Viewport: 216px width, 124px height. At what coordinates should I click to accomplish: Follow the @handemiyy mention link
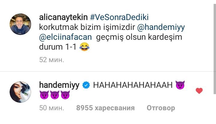tap(161, 27)
